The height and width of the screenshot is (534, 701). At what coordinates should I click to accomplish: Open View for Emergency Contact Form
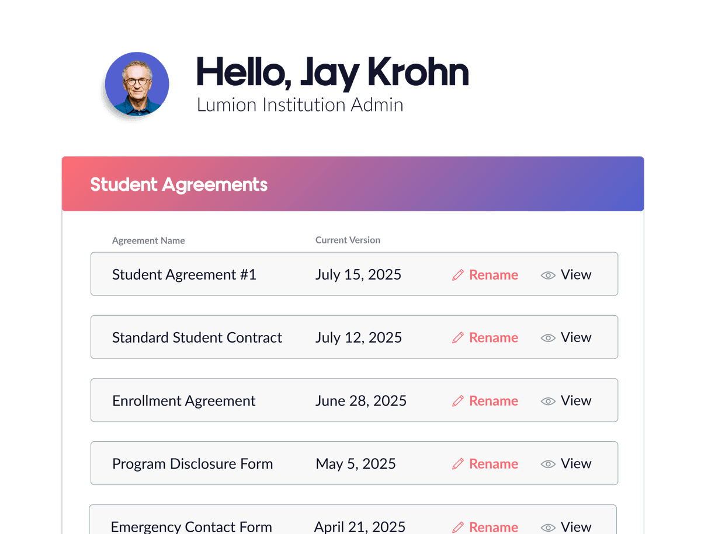[x=576, y=527]
